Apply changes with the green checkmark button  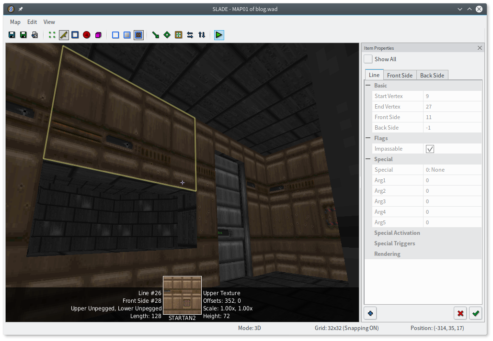[475, 313]
